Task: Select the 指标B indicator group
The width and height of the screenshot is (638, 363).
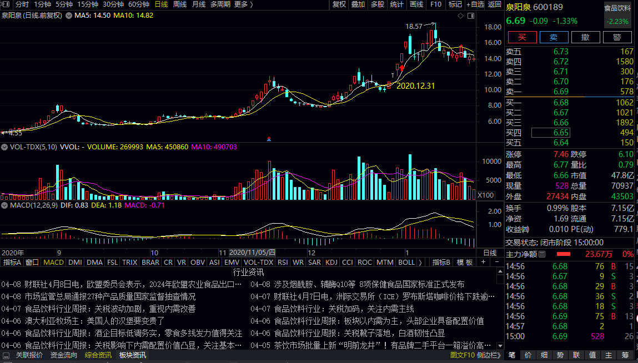Action: [441, 263]
